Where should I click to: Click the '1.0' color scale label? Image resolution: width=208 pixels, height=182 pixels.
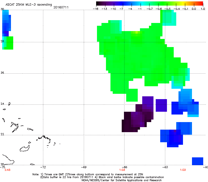203,9
